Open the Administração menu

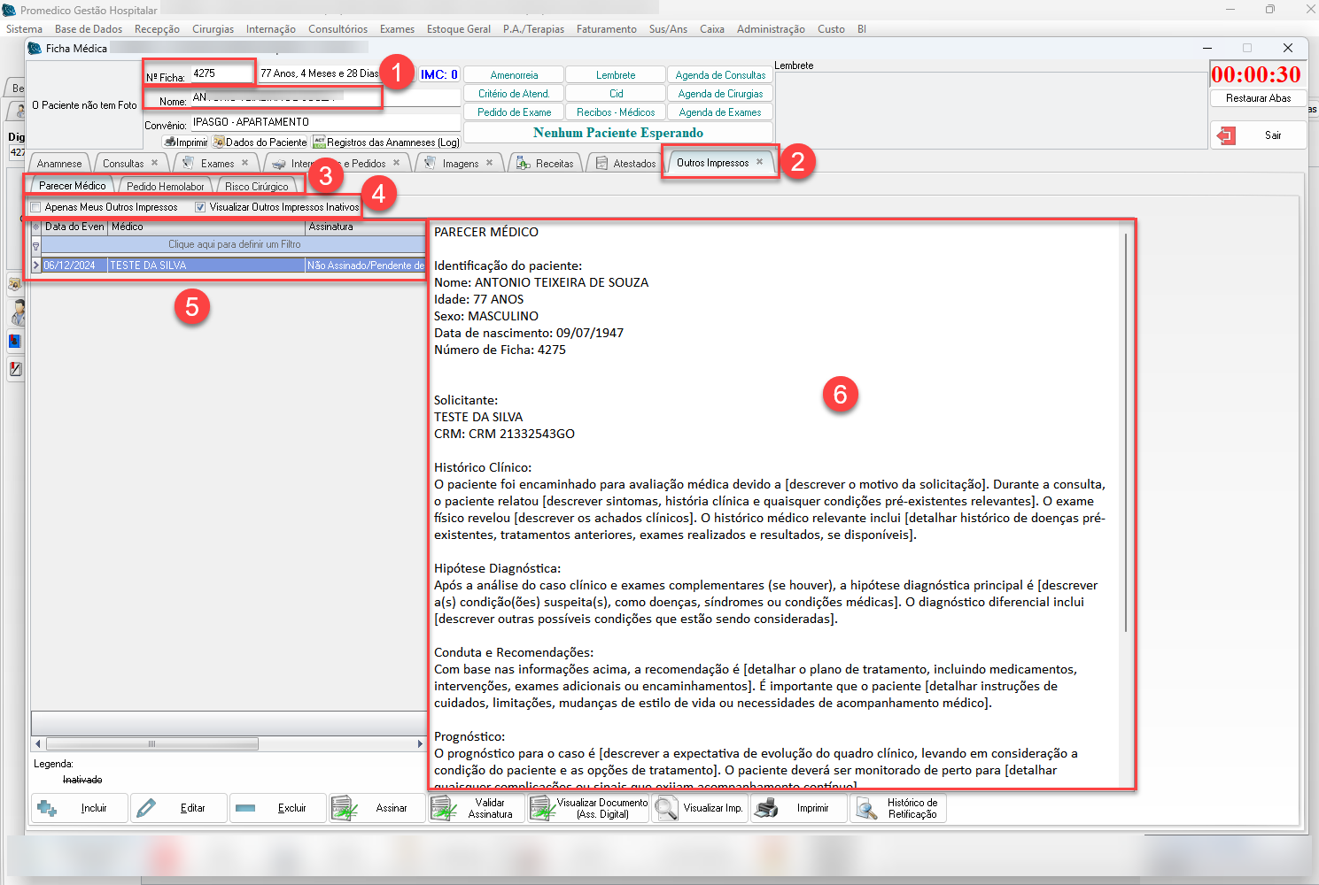pos(771,29)
